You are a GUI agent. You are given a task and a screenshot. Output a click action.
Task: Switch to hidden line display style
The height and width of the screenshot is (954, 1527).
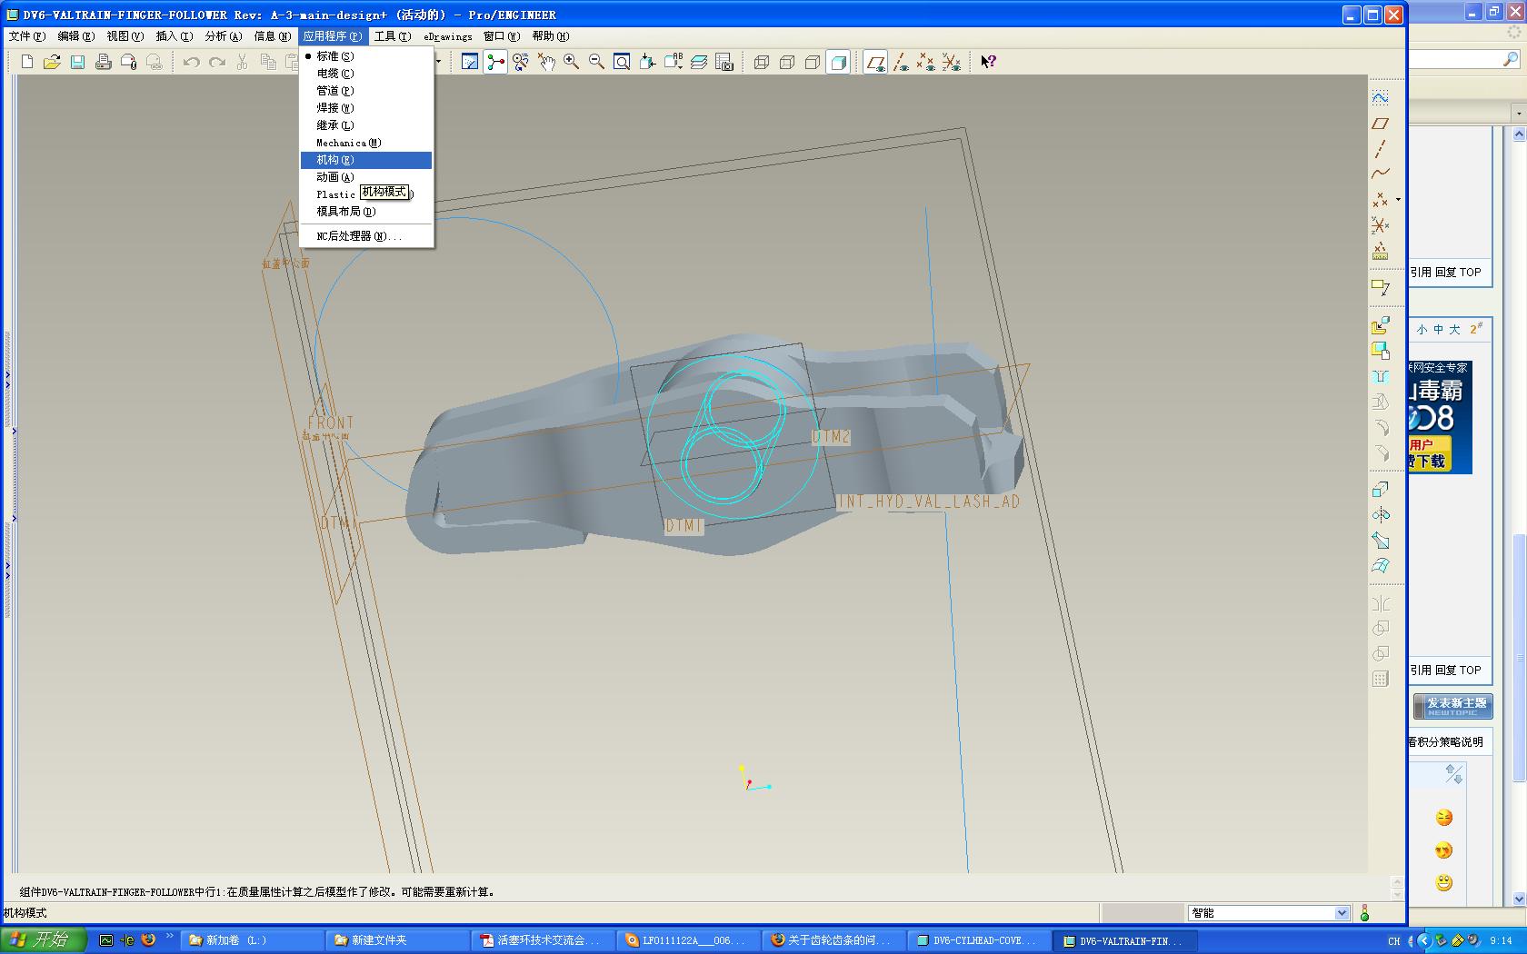pyautogui.click(x=787, y=62)
